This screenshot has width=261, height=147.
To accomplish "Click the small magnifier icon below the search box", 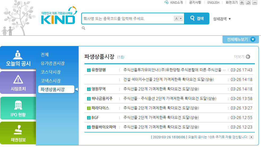I will pyautogui.click(x=83, y=28).
